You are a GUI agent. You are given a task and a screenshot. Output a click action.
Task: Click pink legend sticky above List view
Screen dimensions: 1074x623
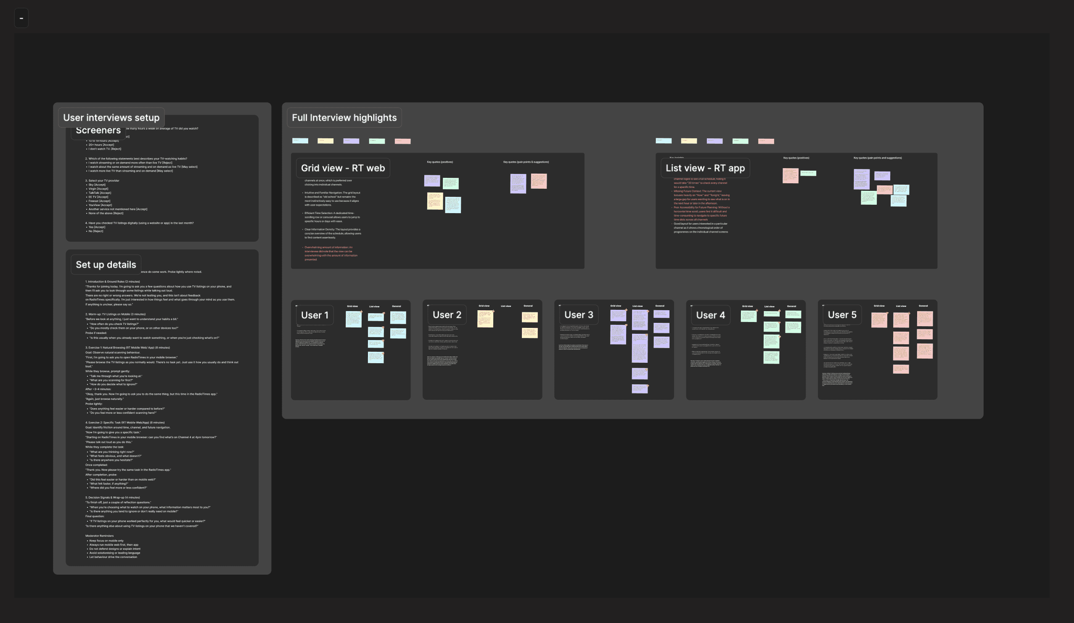point(766,142)
